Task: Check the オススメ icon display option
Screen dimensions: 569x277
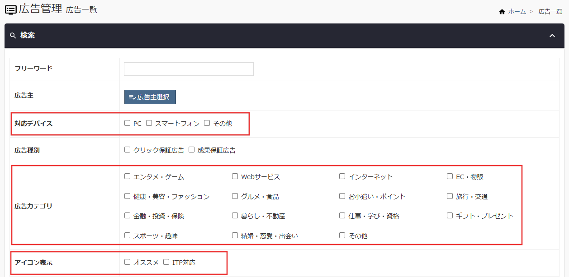Action: coord(127,261)
